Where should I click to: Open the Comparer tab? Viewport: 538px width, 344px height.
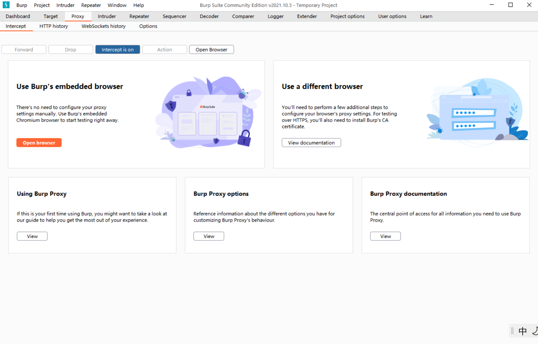coord(243,16)
